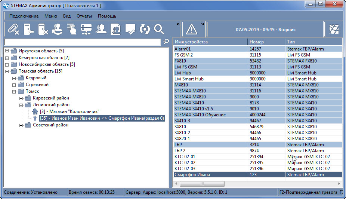The height and width of the screenshot is (199, 346).
Task: Select the Livi Smart Hub device name
Action: [x=189, y=79]
